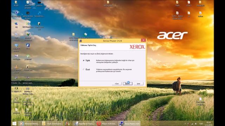Open the Ableton Live 9 Suite shortcut
The height and width of the screenshot is (126, 225).
point(16,80)
